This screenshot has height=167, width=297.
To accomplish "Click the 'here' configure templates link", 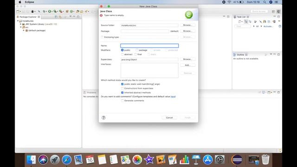I will pyautogui.click(x=173, y=96).
